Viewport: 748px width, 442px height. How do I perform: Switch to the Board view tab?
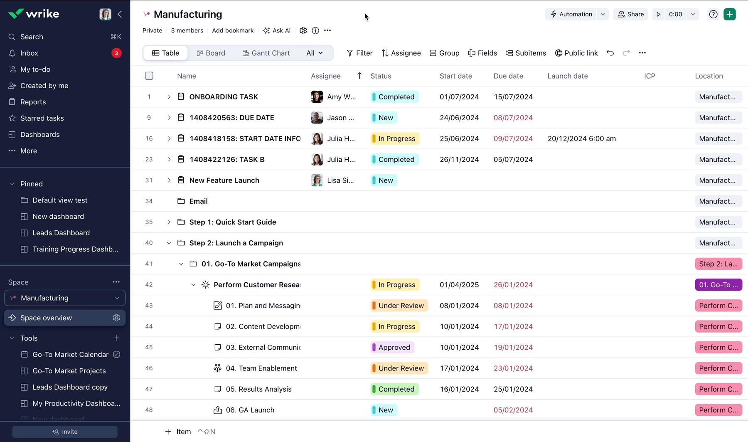click(x=211, y=53)
